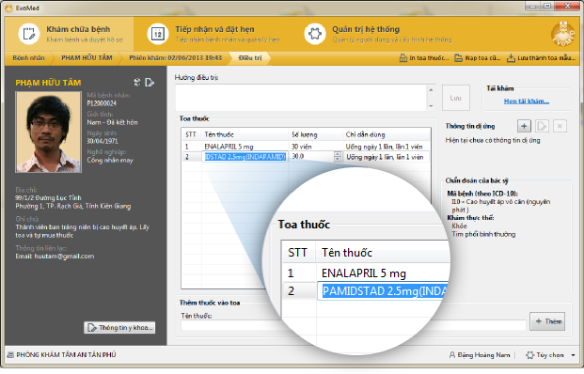
Task: Select the ENALAPRIL 5 mg row
Action: coord(307,147)
